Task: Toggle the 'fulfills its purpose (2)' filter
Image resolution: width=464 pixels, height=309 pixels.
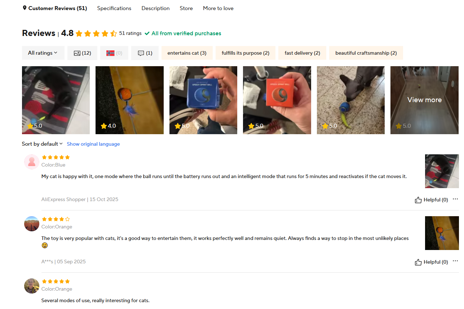Action: click(246, 53)
